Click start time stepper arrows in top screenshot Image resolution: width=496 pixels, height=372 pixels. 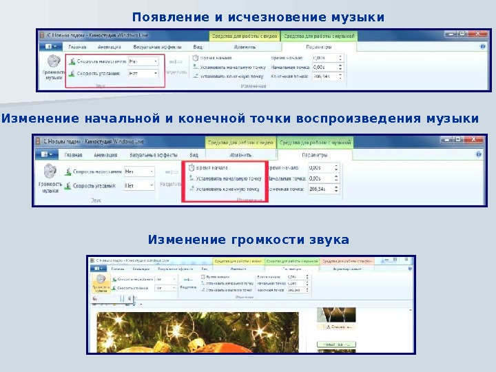click(340, 58)
